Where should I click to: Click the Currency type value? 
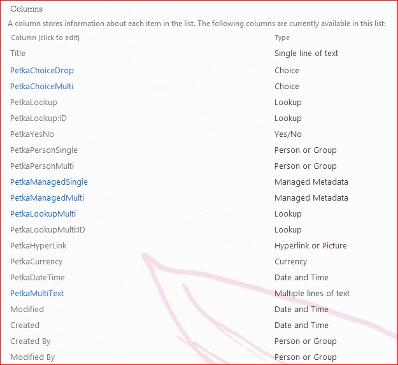(290, 262)
